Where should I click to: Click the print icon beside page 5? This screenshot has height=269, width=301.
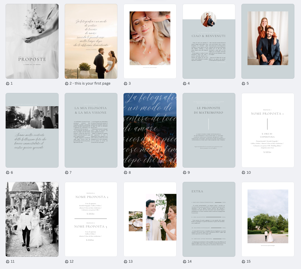click(x=243, y=84)
